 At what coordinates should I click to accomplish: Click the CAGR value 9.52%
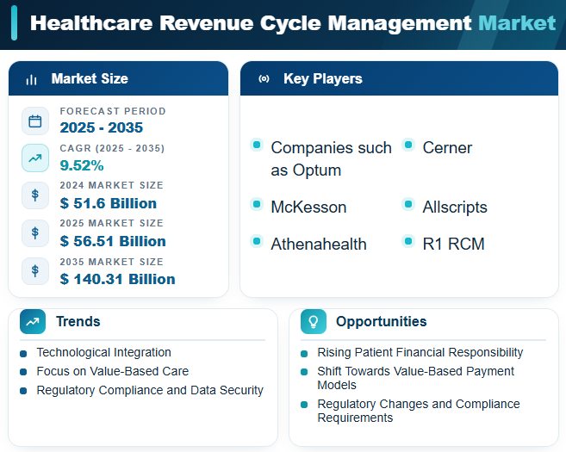[x=82, y=165]
